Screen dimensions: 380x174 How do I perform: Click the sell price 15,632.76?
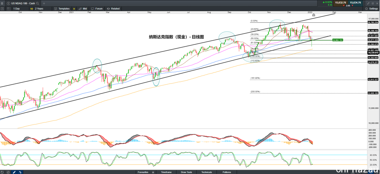click(340, 2)
